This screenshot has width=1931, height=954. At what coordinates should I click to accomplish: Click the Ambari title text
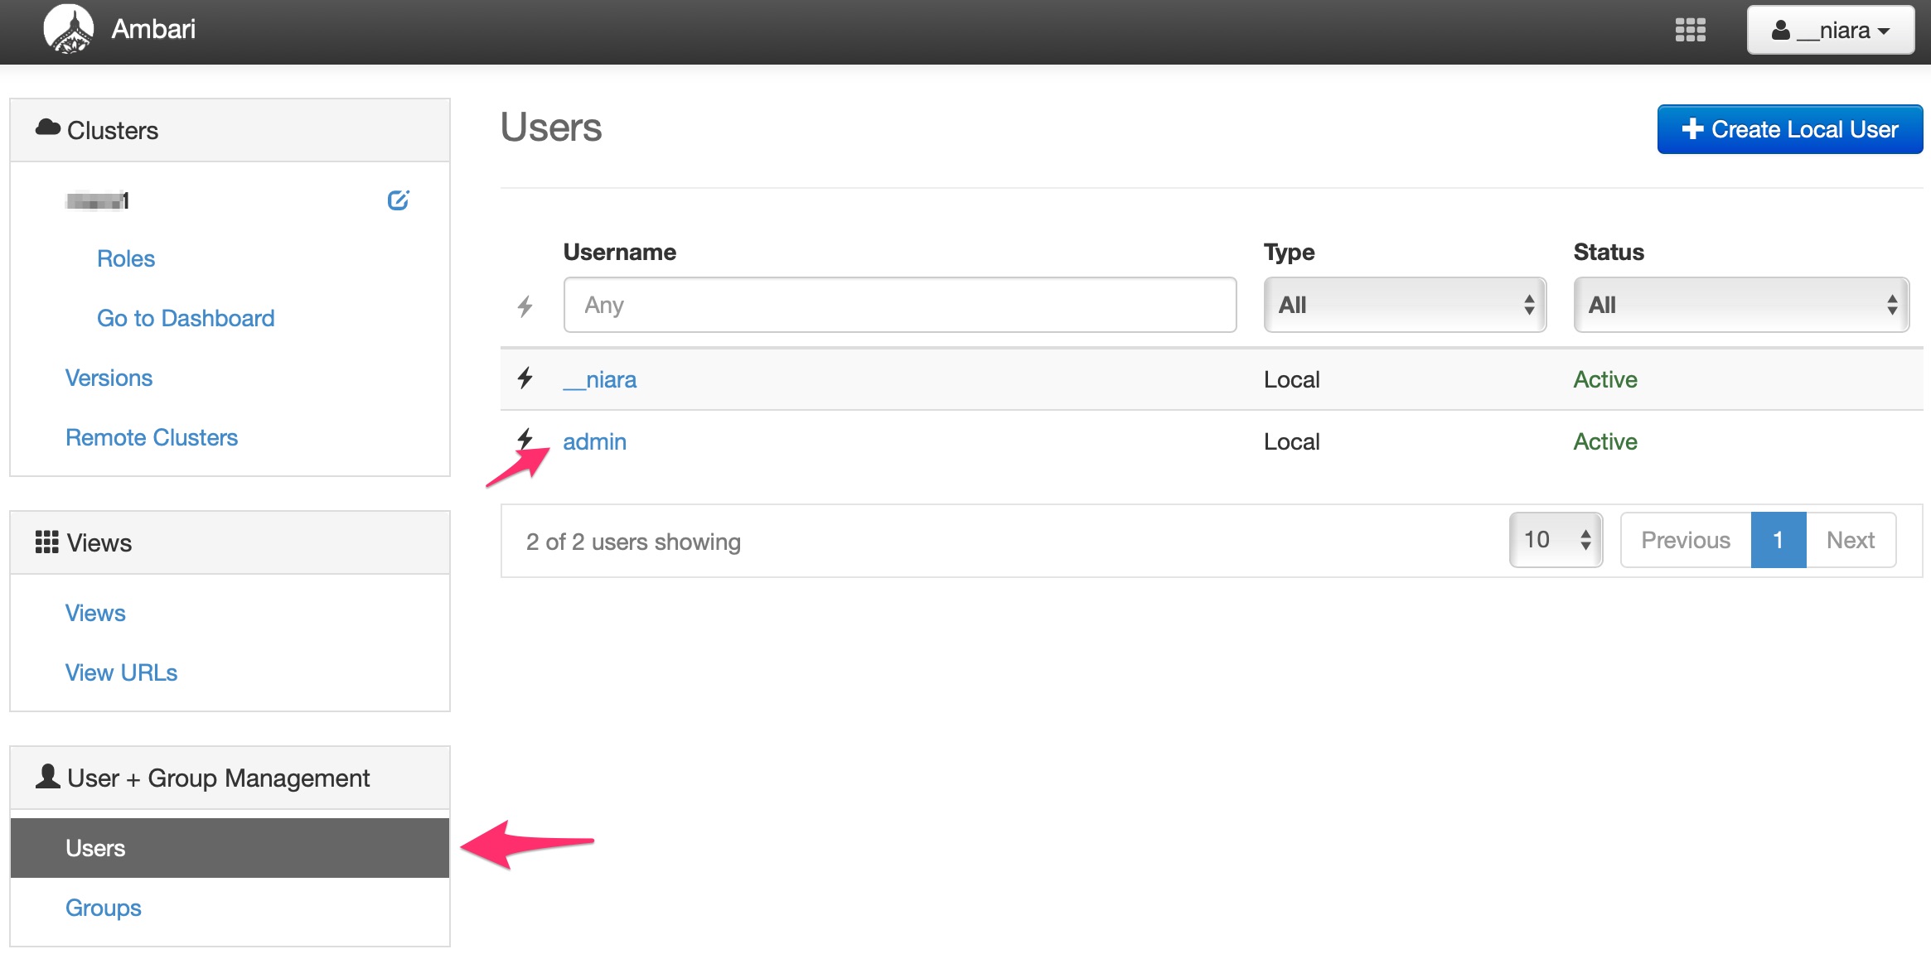click(x=153, y=29)
